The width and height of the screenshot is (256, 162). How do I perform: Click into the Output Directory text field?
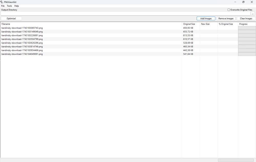click(125, 14)
